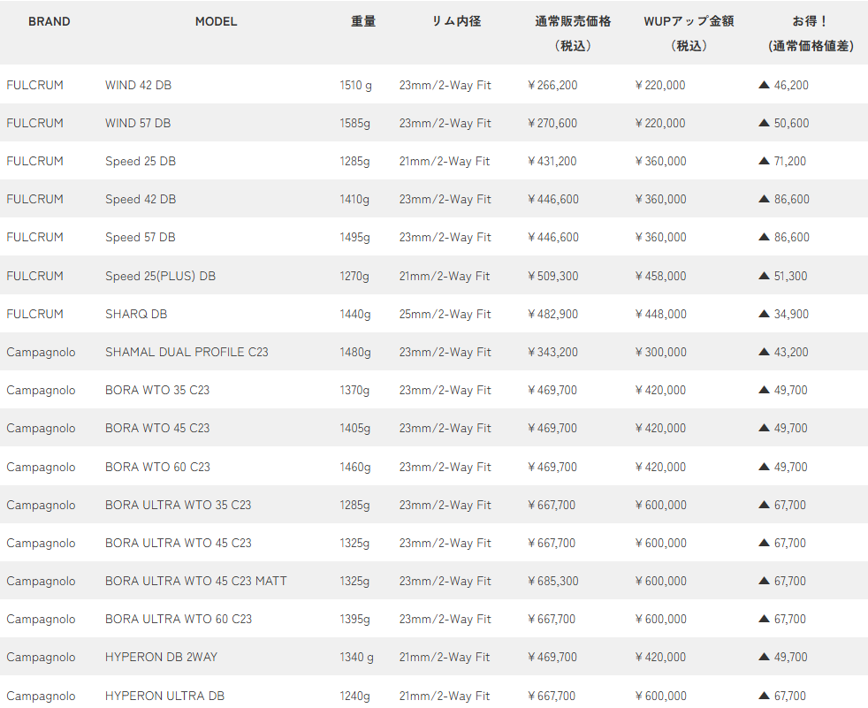The image size is (868, 708).
Task: Click the triangle beside the 71,200 discount
Action: (x=765, y=162)
